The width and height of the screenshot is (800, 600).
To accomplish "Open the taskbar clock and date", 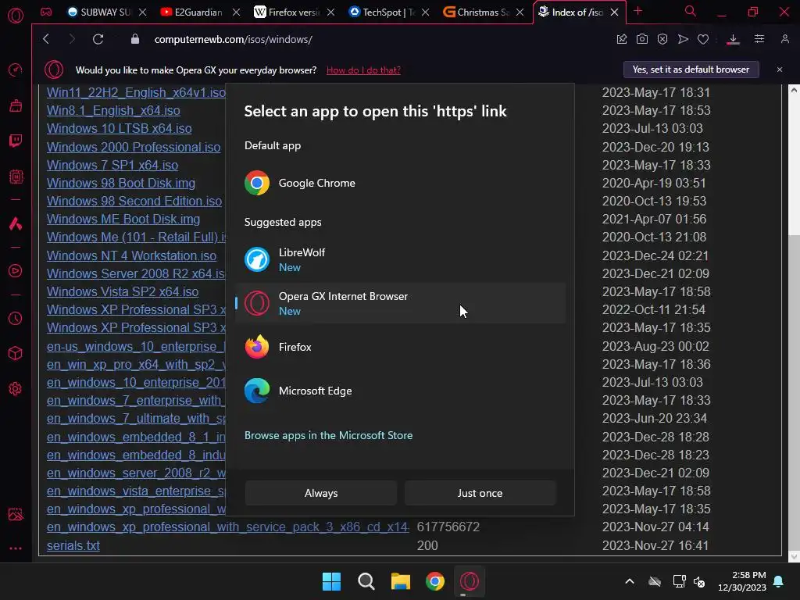I will [x=742, y=581].
